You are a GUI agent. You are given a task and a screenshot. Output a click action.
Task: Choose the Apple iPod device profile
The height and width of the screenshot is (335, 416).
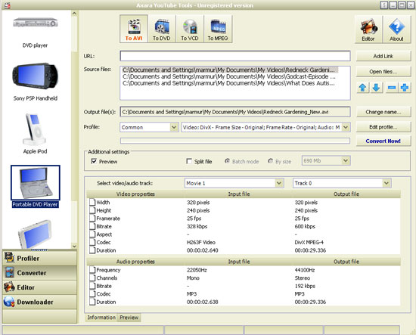[x=35, y=134]
